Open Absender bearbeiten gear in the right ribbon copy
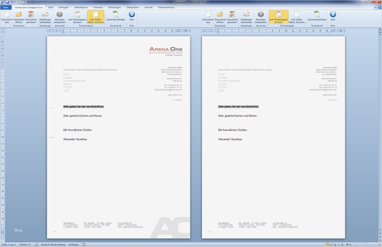 261,17
